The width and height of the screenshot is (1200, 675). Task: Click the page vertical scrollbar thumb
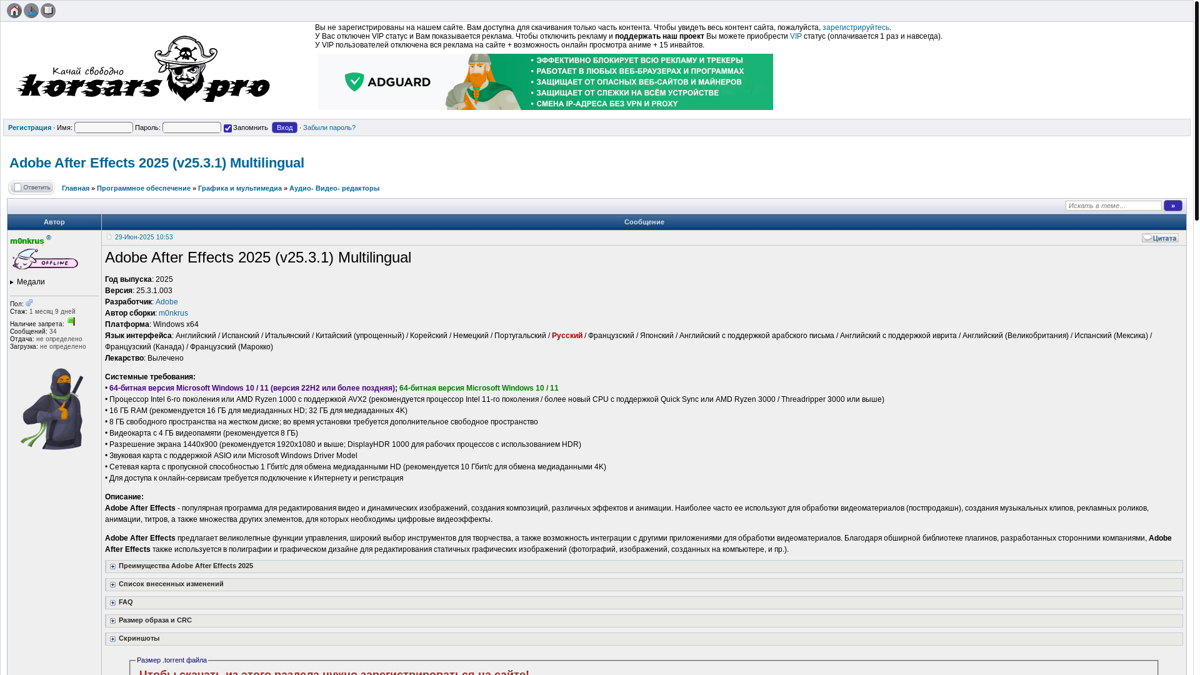pos(1197,110)
